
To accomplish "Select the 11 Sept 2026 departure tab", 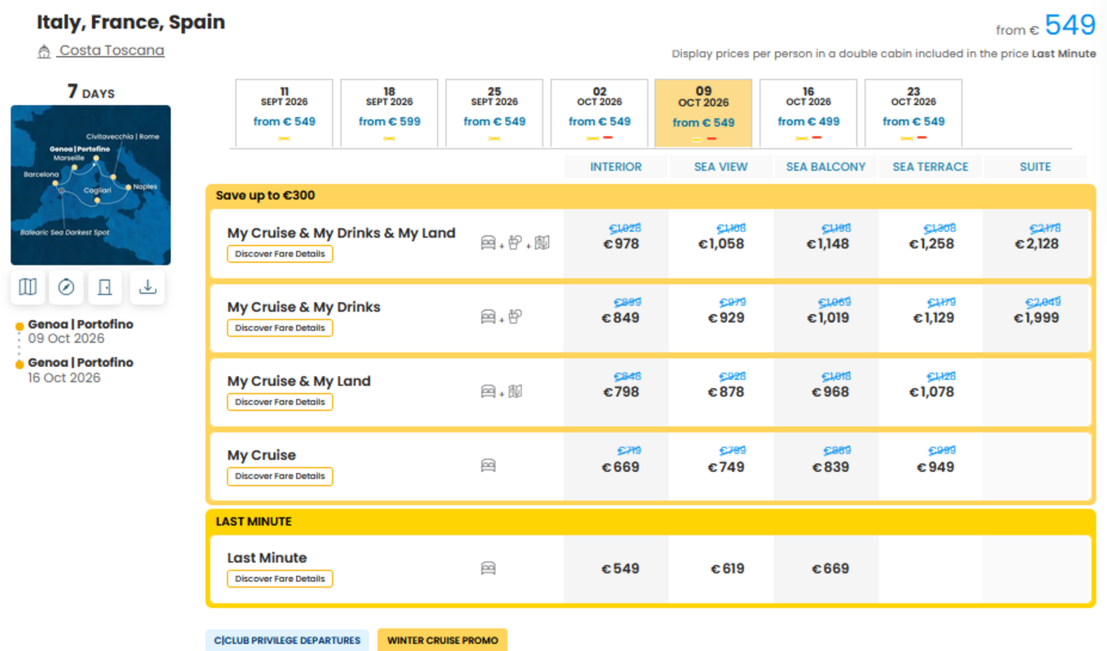I will [x=284, y=113].
